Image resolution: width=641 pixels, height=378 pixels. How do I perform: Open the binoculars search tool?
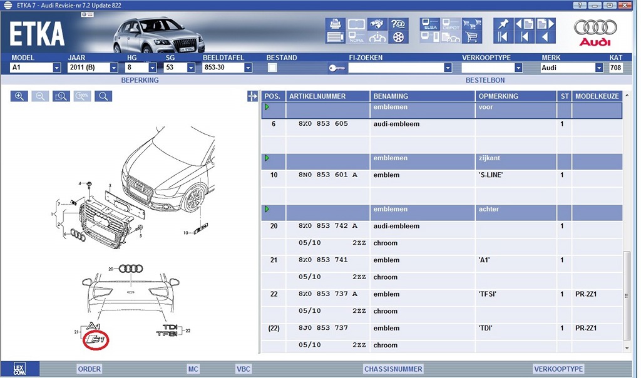click(377, 24)
